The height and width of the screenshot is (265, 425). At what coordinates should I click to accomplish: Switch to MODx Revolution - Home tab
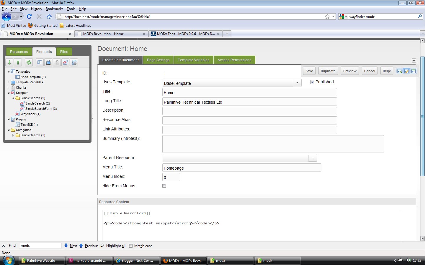pyautogui.click(x=111, y=34)
